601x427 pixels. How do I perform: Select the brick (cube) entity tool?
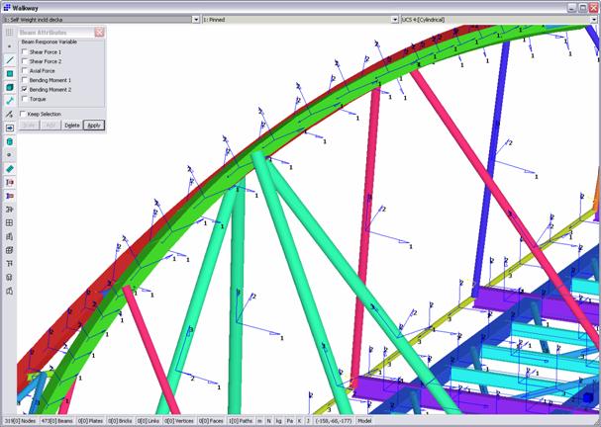coord(9,86)
